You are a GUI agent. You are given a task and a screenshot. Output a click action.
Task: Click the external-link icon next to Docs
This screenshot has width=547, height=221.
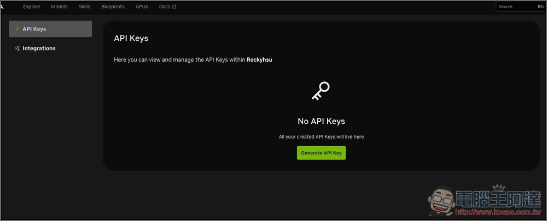(174, 7)
